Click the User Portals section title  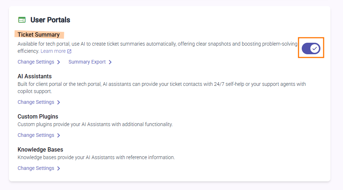coord(50,20)
